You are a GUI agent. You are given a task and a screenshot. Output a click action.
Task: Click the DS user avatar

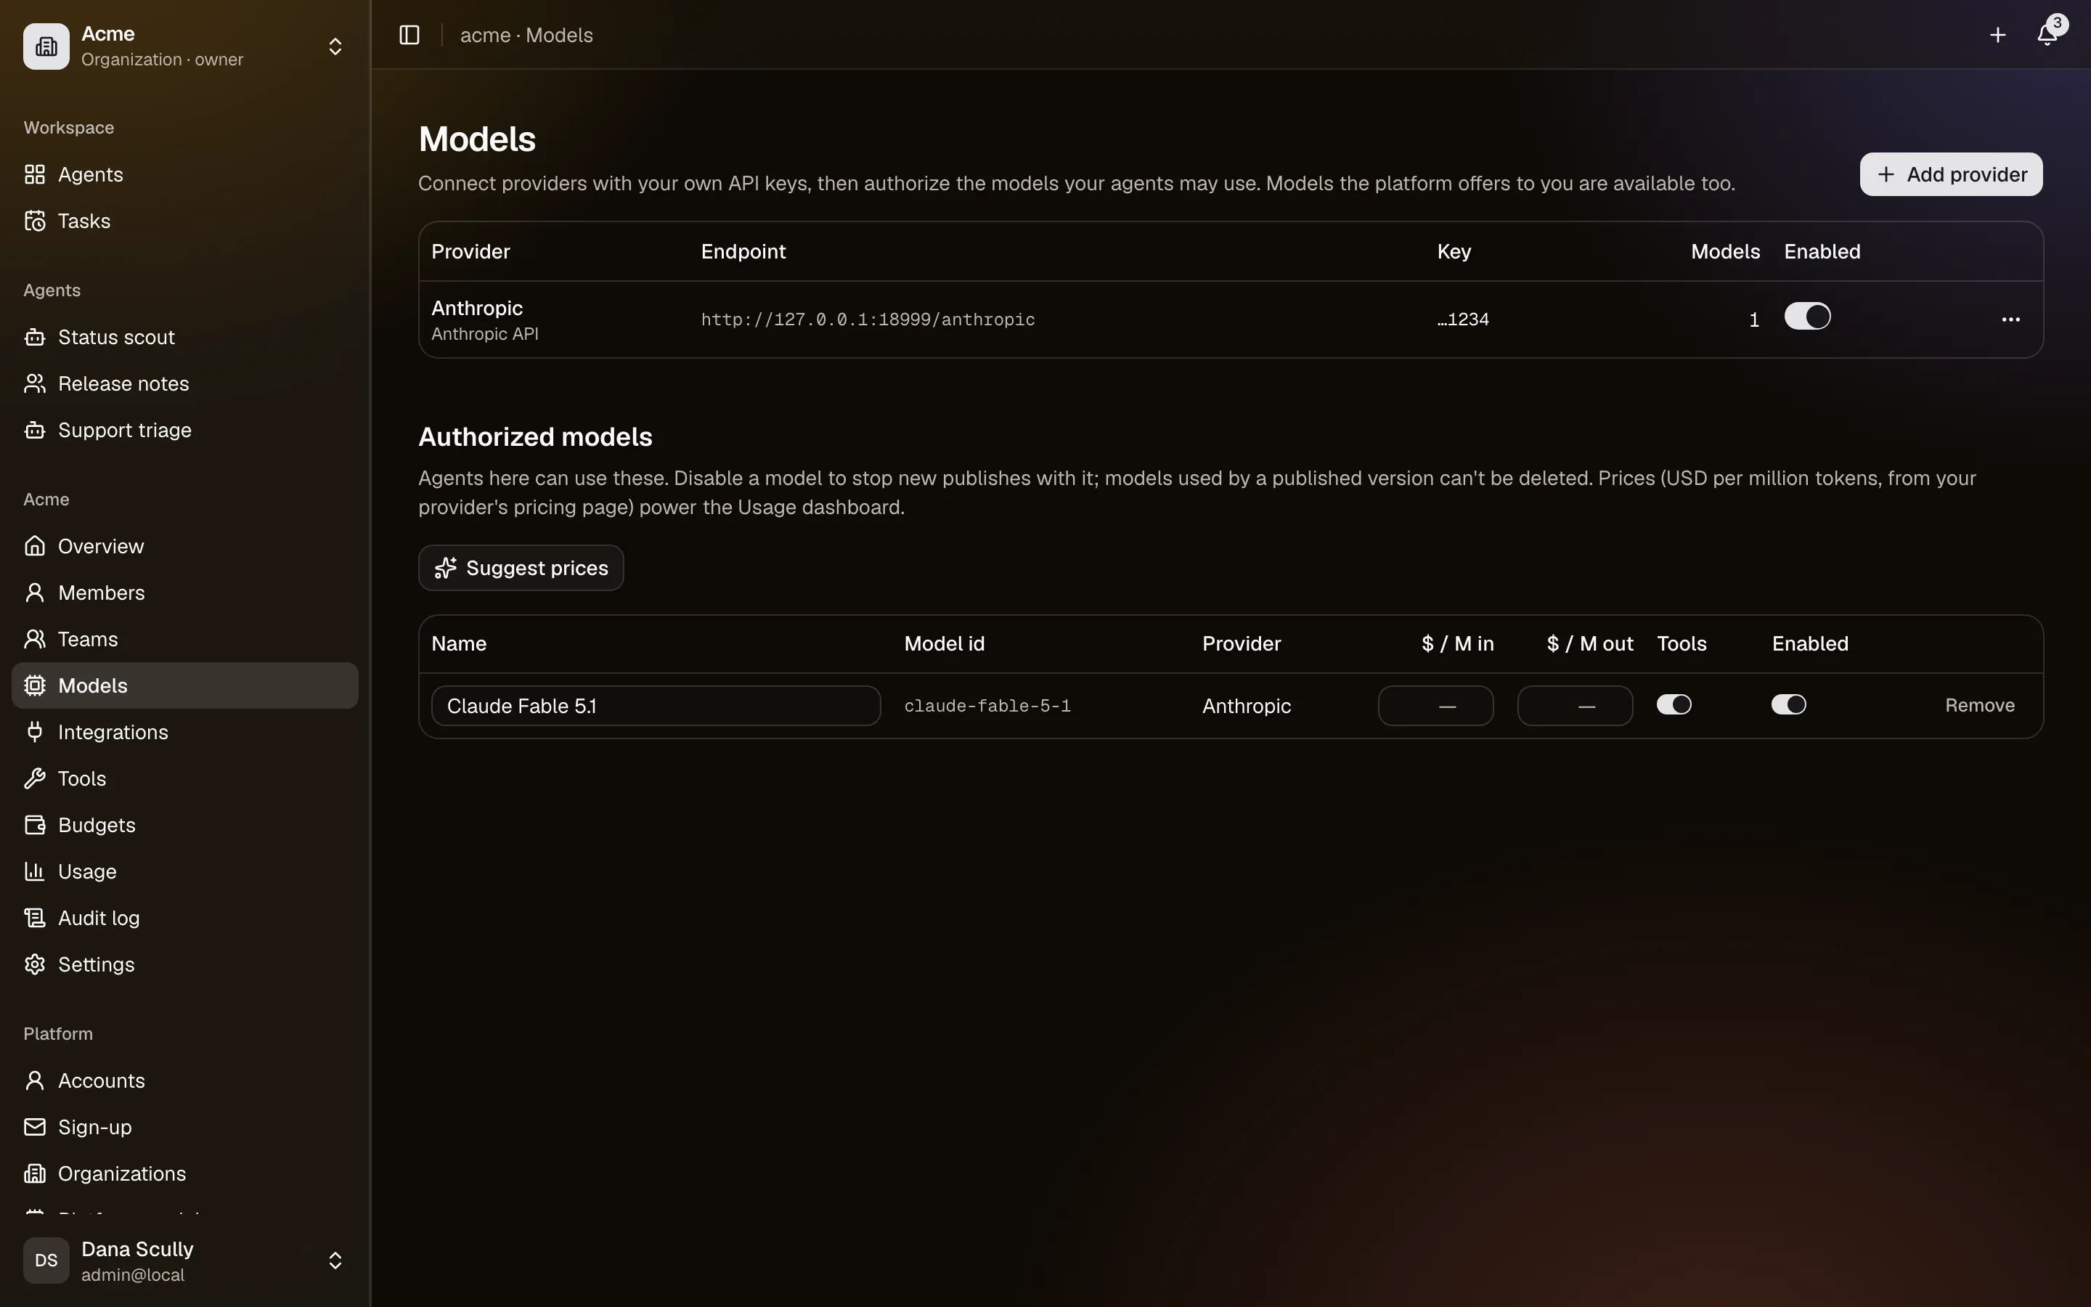coord(46,1261)
